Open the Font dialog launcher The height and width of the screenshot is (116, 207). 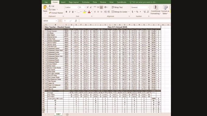click(92, 16)
